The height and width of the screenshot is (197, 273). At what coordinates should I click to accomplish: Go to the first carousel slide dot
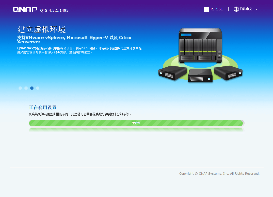coord(20,88)
